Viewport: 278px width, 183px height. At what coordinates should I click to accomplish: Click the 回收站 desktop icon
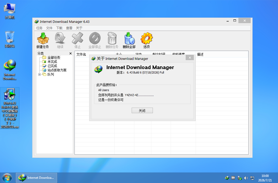coord(10,39)
